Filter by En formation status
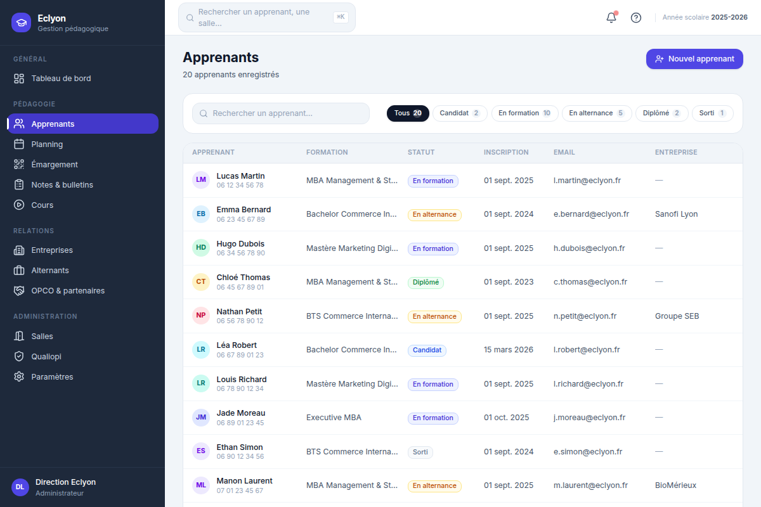 click(x=525, y=113)
